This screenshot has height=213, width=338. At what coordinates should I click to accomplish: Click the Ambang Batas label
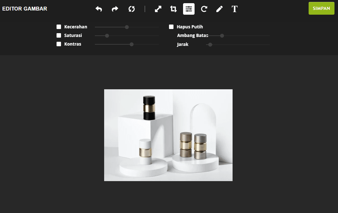193,35
